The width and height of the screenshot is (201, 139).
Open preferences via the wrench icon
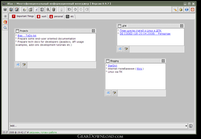point(175,9)
